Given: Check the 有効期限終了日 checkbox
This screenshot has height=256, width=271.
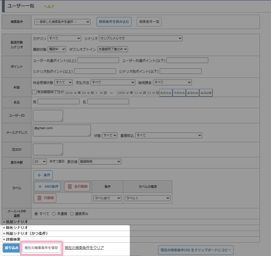Looking at the screenshot, I should coord(34,92).
